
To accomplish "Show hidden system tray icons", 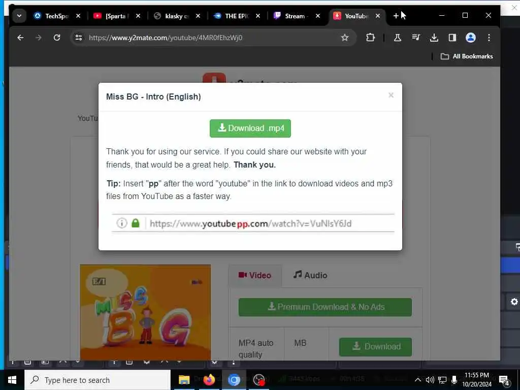I will 418,380.
